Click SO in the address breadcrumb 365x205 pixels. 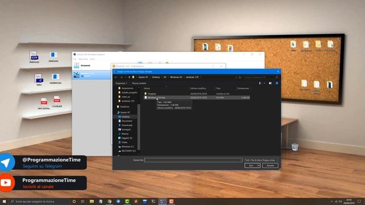click(x=165, y=77)
